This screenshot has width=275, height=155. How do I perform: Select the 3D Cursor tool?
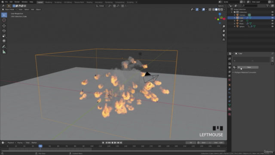(x=4, y=20)
